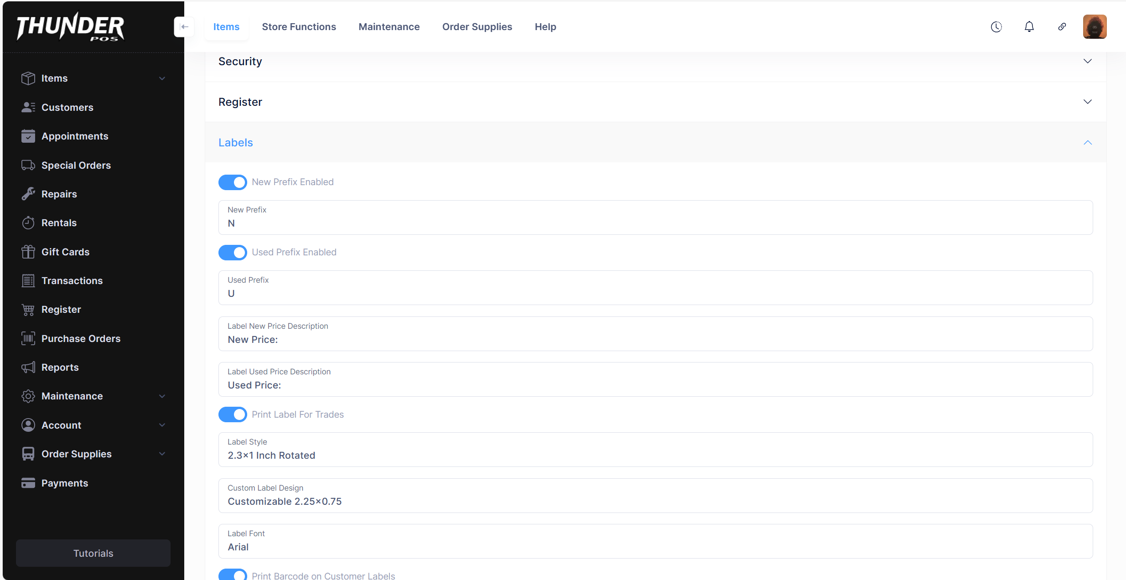Open Purchase Orders barcode icon
This screenshot has width=1126, height=580.
click(x=28, y=338)
